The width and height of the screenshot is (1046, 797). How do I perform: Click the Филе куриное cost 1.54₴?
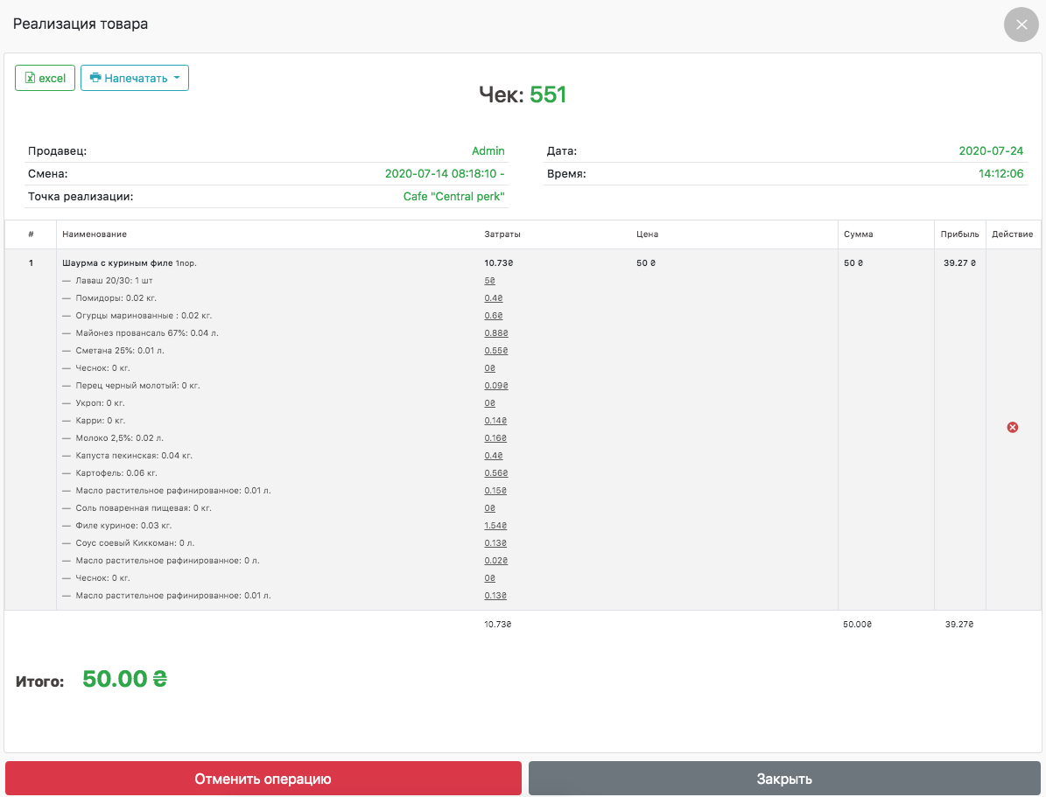tap(495, 525)
